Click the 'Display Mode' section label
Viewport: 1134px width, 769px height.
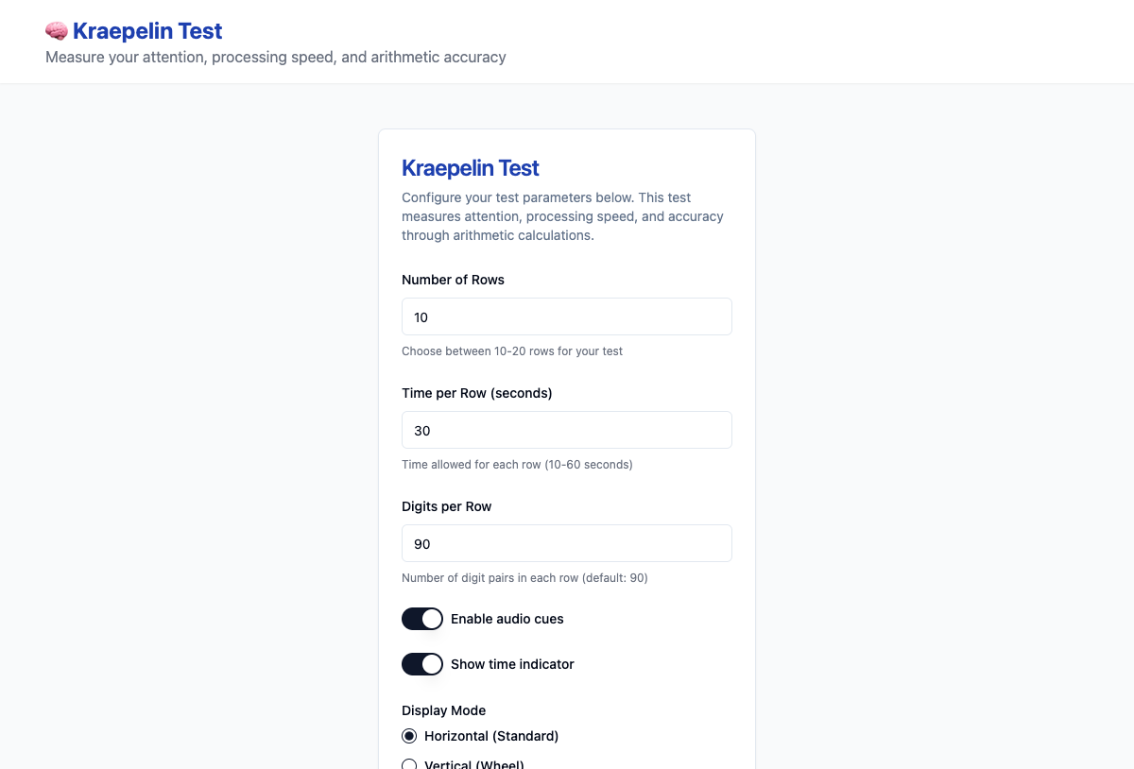coord(443,710)
